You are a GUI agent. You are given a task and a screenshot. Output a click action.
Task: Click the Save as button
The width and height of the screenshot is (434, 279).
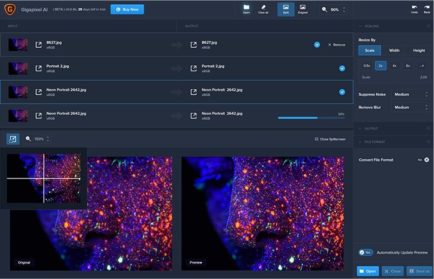pos(420,271)
